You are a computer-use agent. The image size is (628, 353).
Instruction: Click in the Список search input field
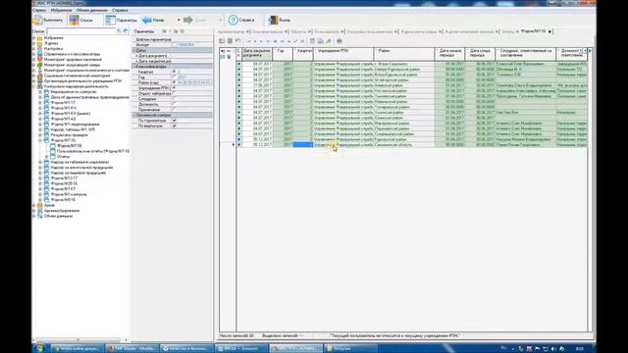(80, 30)
